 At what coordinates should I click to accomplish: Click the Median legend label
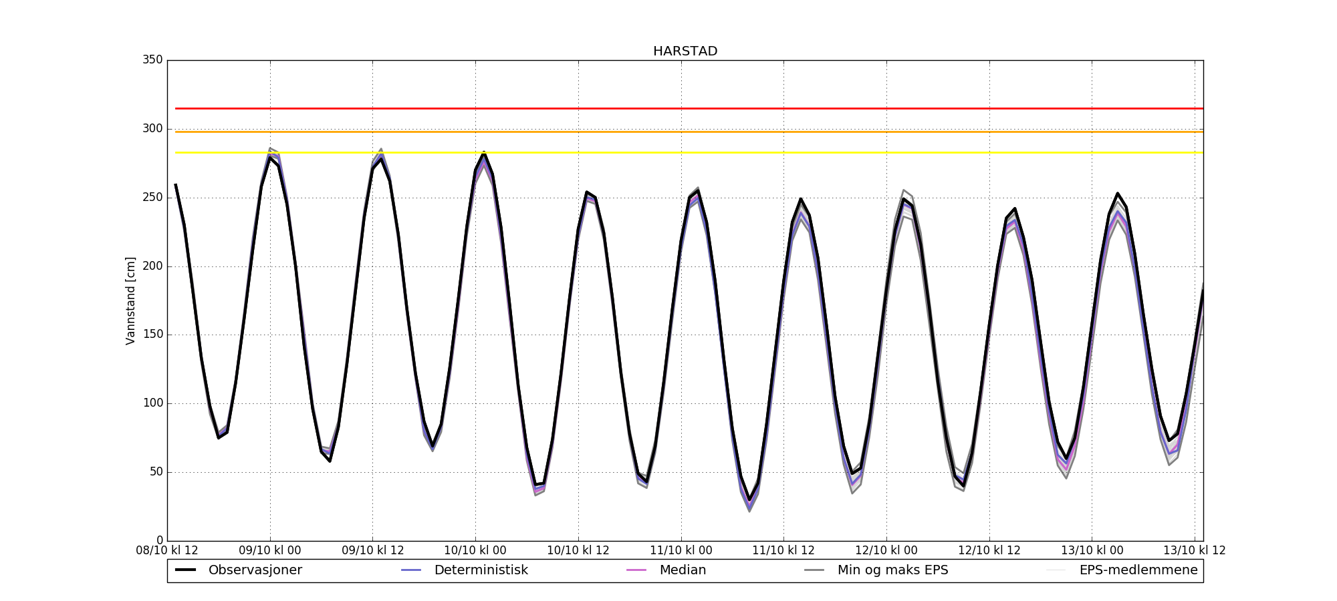click(683, 570)
